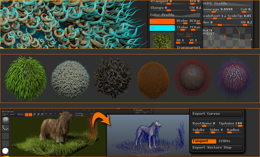Click the Export Curves button
Image resolution: width=260 pixels, height=157 pixels.
[217, 114]
